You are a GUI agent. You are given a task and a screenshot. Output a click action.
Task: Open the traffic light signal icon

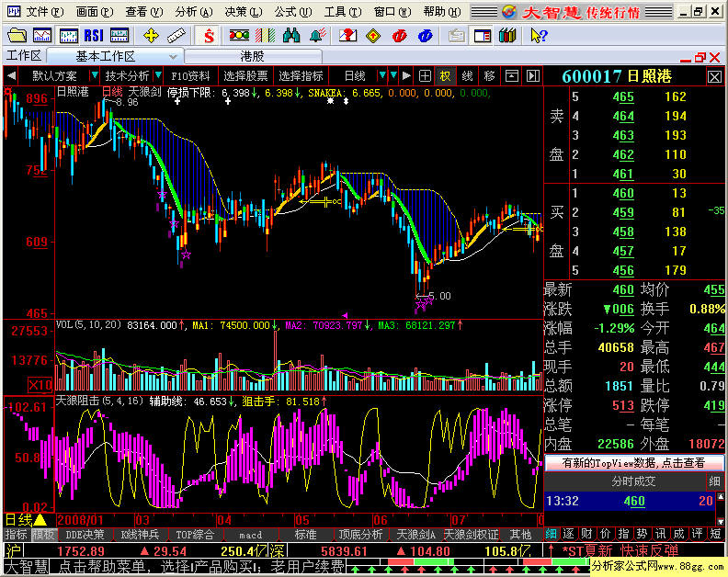click(x=240, y=35)
